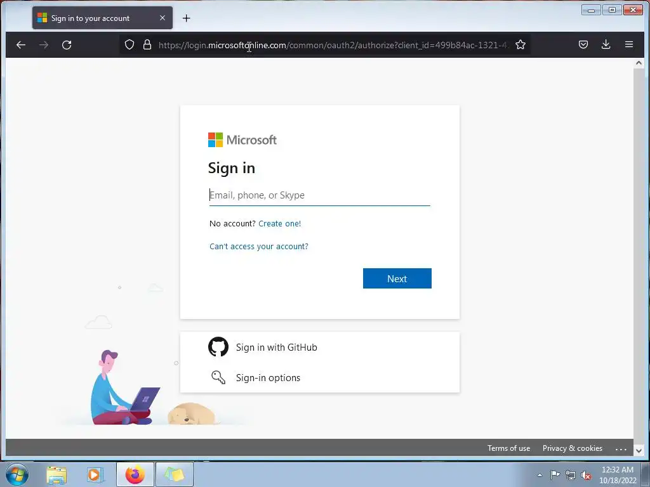Open a new browser tab
Image resolution: width=650 pixels, height=487 pixels.
point(187,18)
